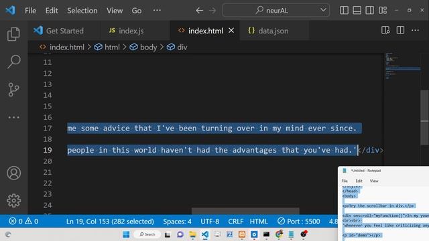The image size is (429, 241).
Task: Click VS Code icon in taskbar
Action: pos(205,234)
